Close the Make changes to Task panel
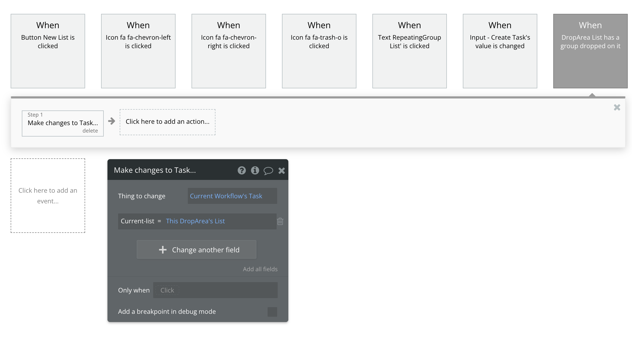 click(281, 170)
